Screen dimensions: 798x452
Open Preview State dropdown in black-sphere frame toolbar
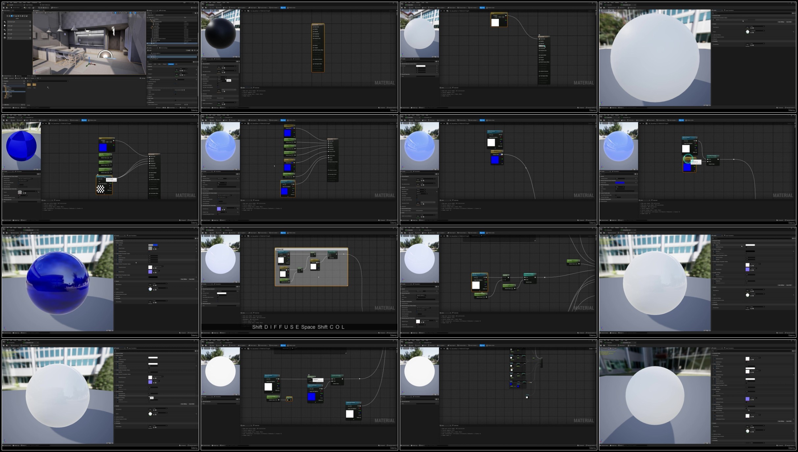click(263, 8)
